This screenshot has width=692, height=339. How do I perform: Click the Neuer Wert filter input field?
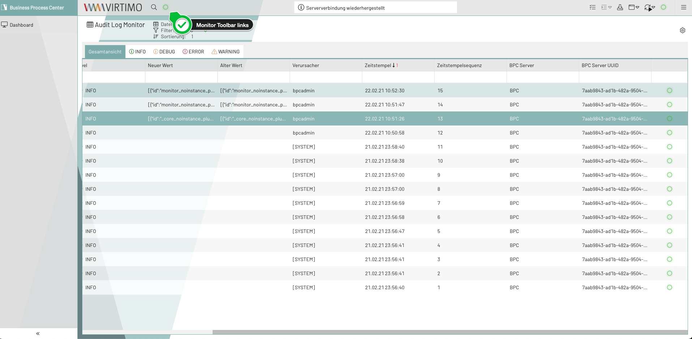181,76
